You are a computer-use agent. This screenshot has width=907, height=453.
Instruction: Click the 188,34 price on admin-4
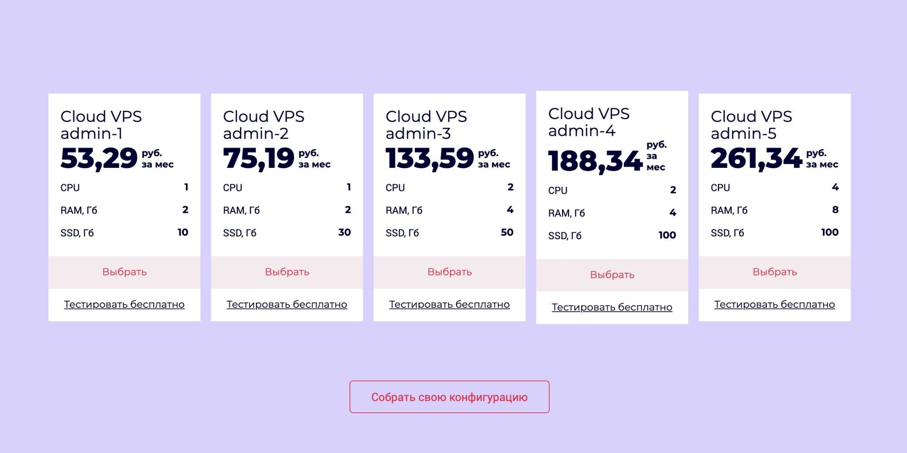click(595, 161)
